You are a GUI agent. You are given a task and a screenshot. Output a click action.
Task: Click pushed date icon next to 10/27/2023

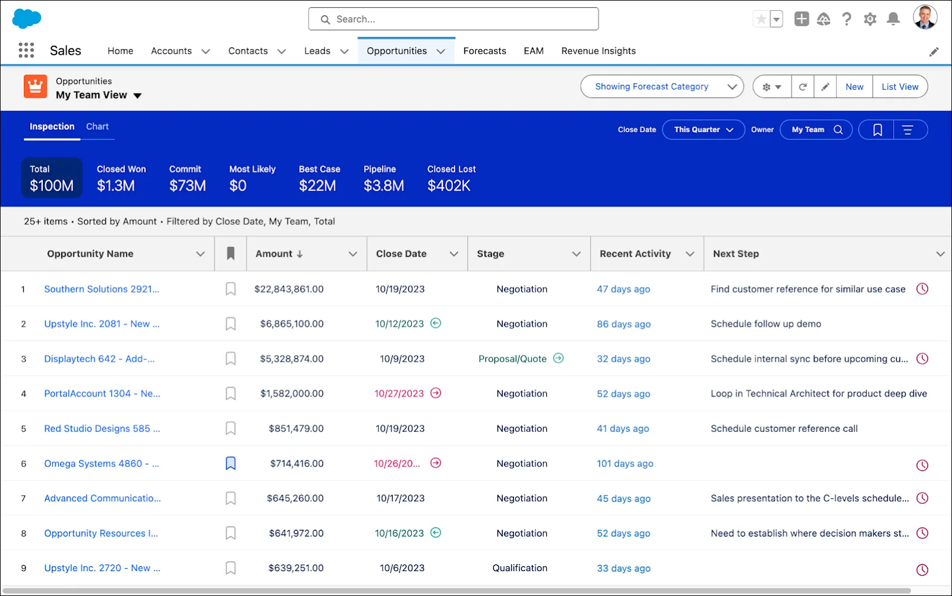click(436, 393)
